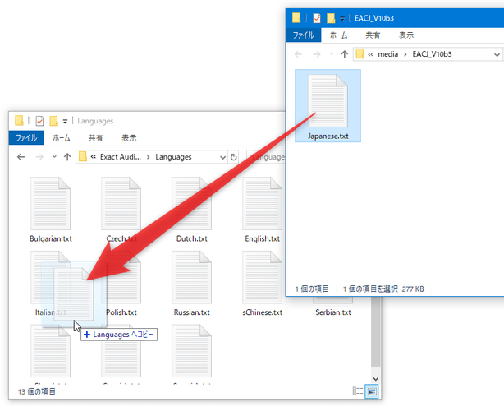Refresh the Languages folder view
This screenshot has height=407, width=504.
[234, 157]
